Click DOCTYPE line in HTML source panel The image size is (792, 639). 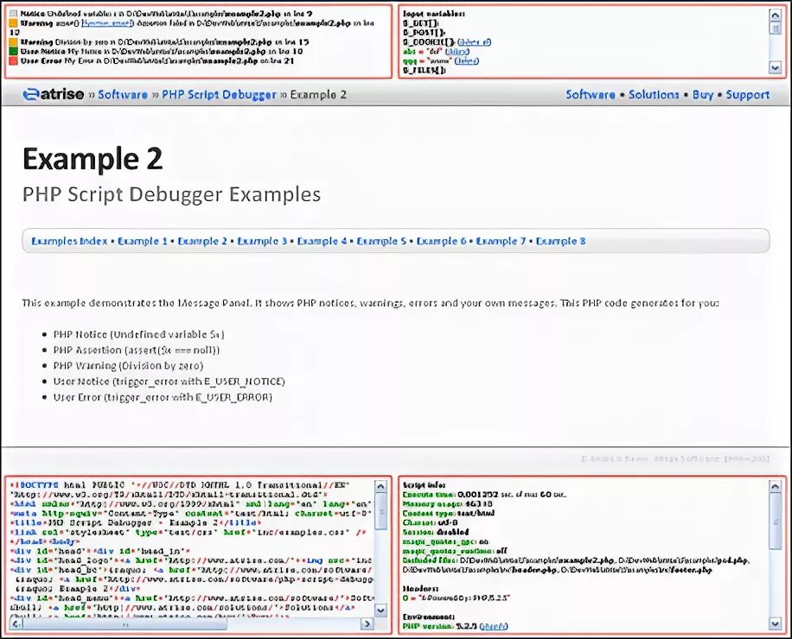coord(180,485)
